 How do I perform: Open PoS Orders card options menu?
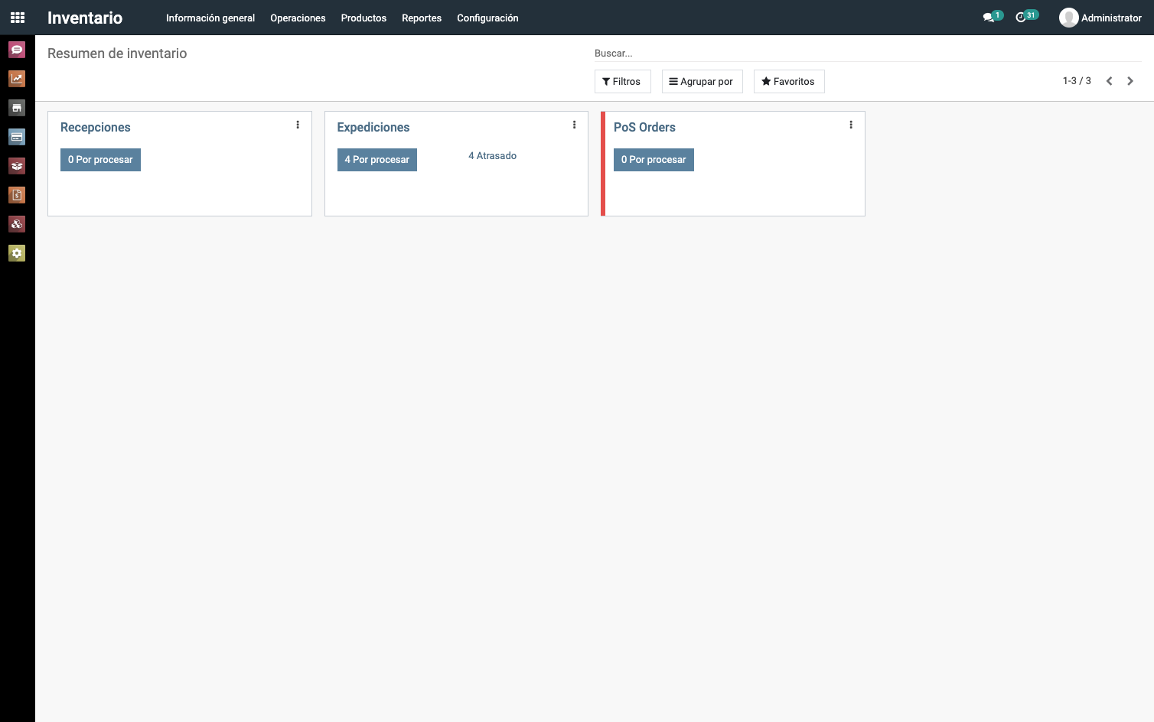point(851,125)
